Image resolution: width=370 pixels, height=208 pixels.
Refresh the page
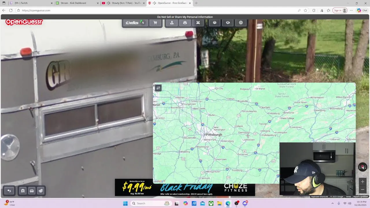11,10
